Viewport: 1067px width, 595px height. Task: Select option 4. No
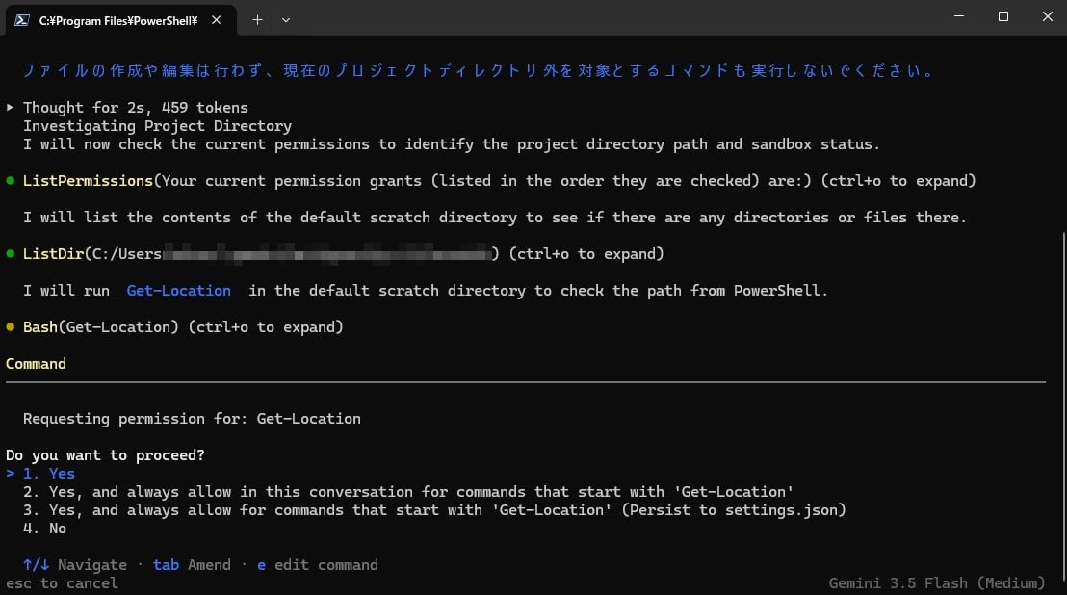(44, 529)
